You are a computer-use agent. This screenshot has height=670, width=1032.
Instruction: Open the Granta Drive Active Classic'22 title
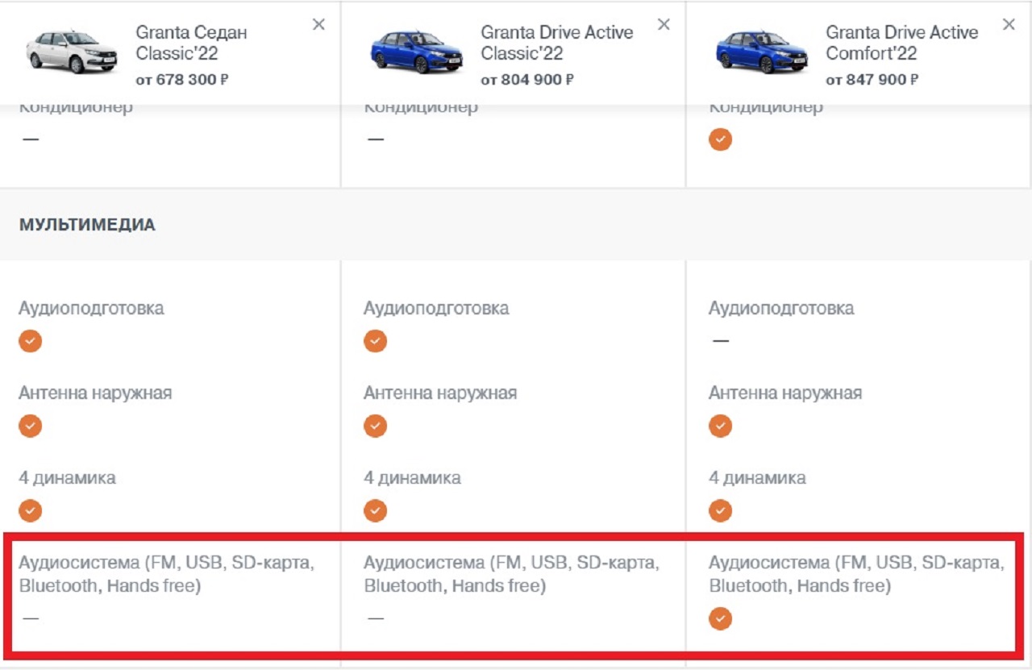pos(557,44)
